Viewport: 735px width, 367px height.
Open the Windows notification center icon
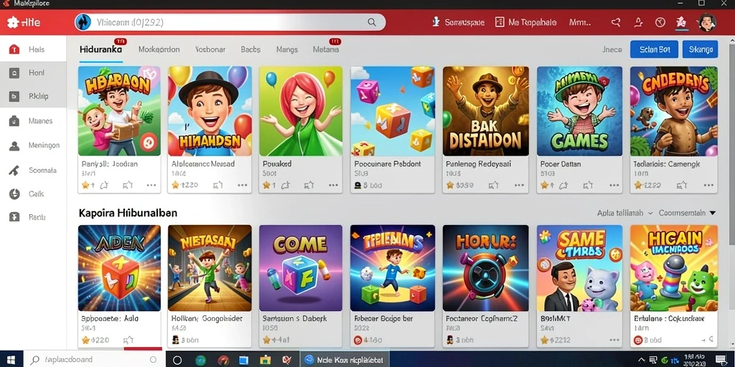click(x=721, y=360)
